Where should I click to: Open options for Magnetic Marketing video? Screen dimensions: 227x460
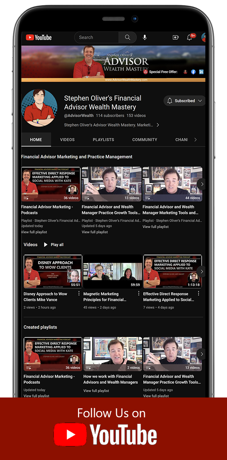click(139, 294)
